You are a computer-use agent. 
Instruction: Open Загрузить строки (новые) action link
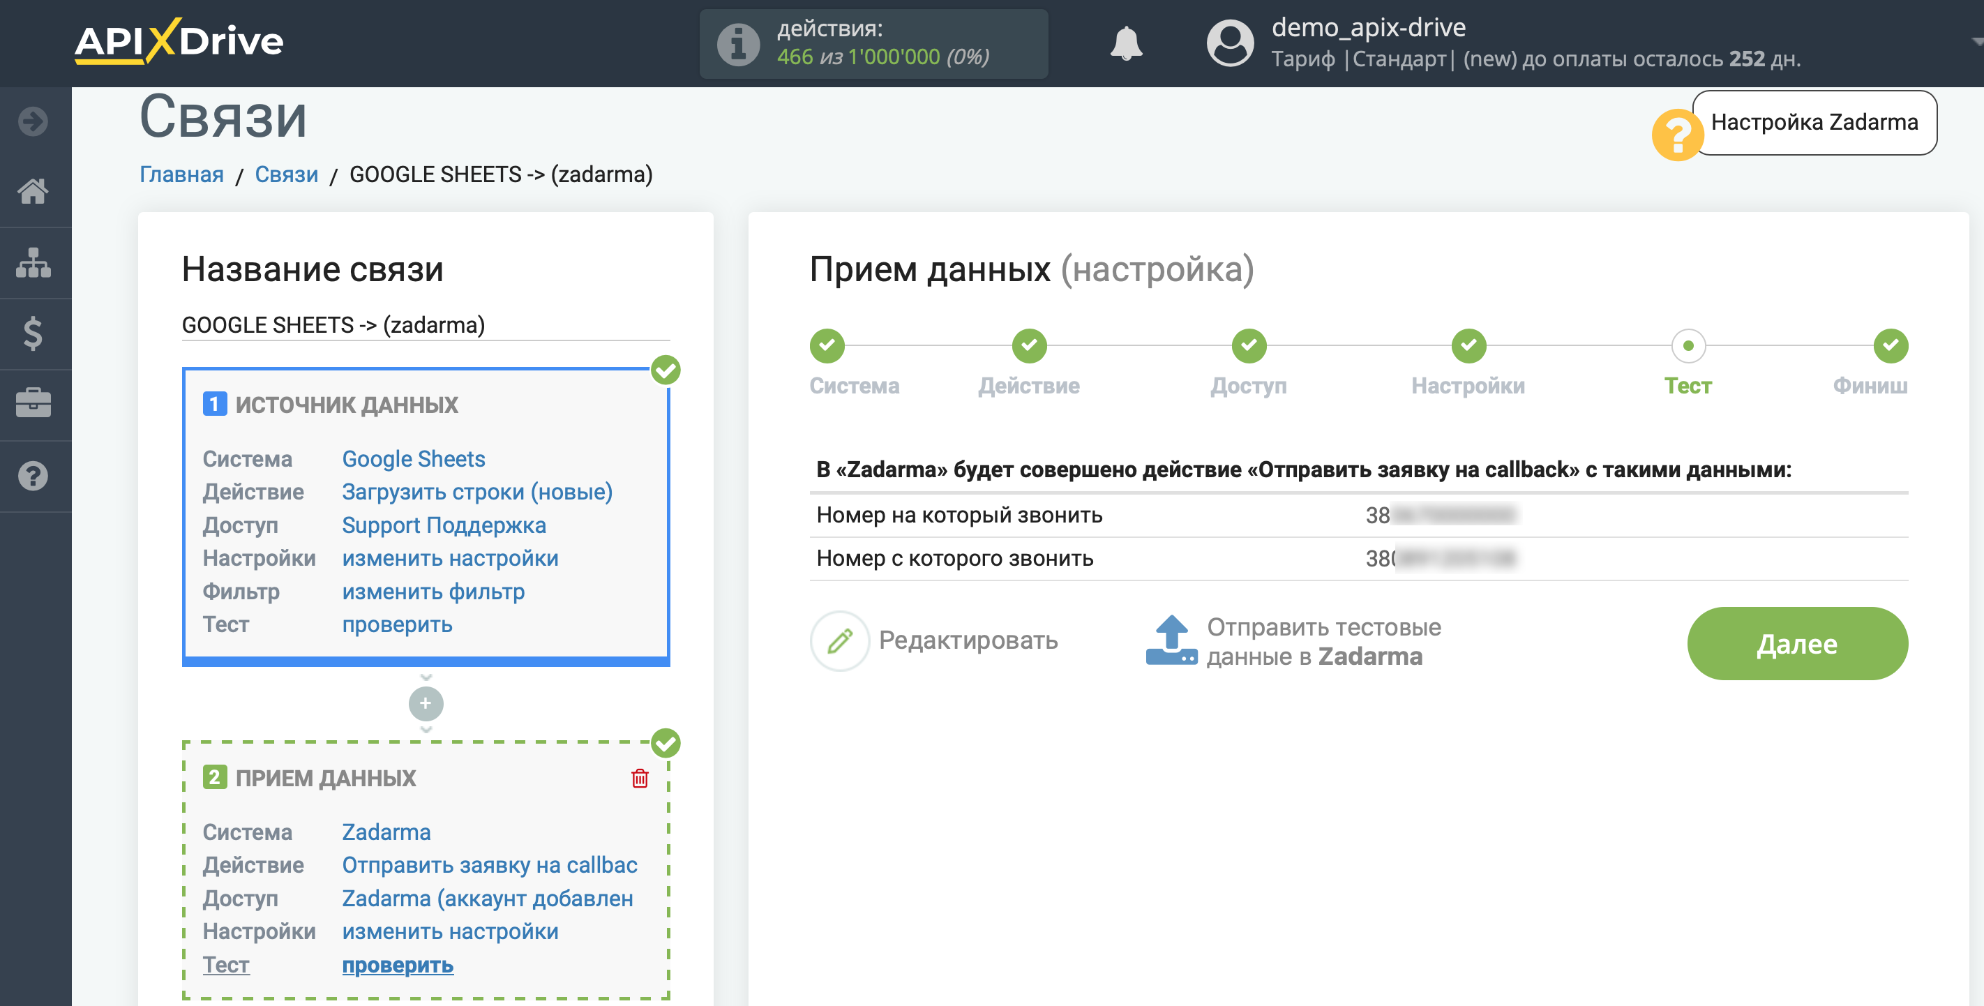478,493
